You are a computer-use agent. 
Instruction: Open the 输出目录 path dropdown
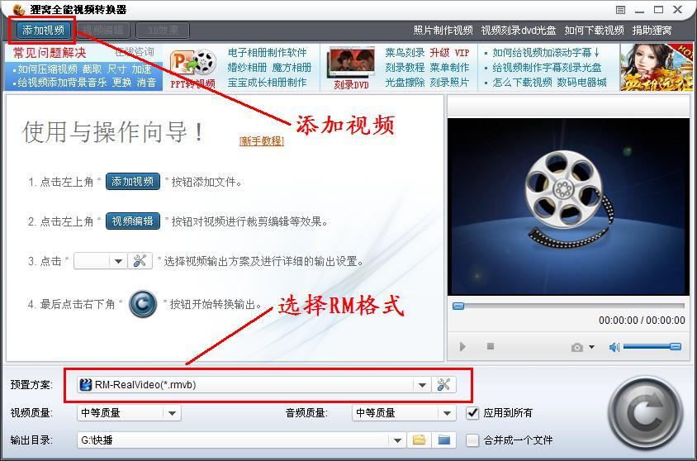pyautogui.click(x=397, y=440)
